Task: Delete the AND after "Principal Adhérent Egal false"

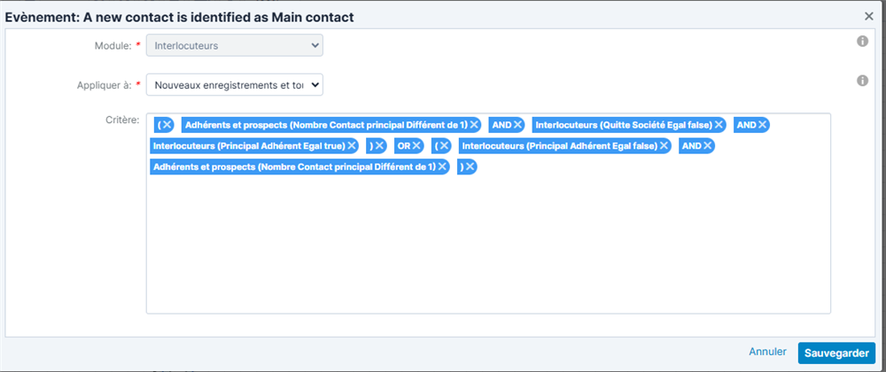Action: (707, 145)
